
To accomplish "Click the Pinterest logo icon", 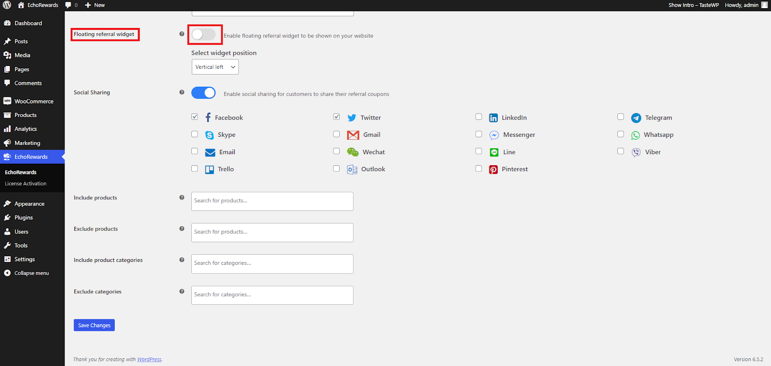I will [493, 170].
